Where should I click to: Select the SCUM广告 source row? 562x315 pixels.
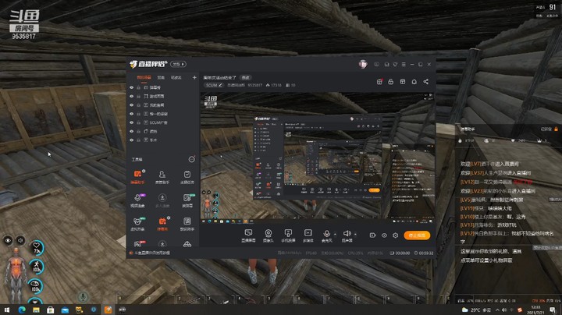coord(163,122)
